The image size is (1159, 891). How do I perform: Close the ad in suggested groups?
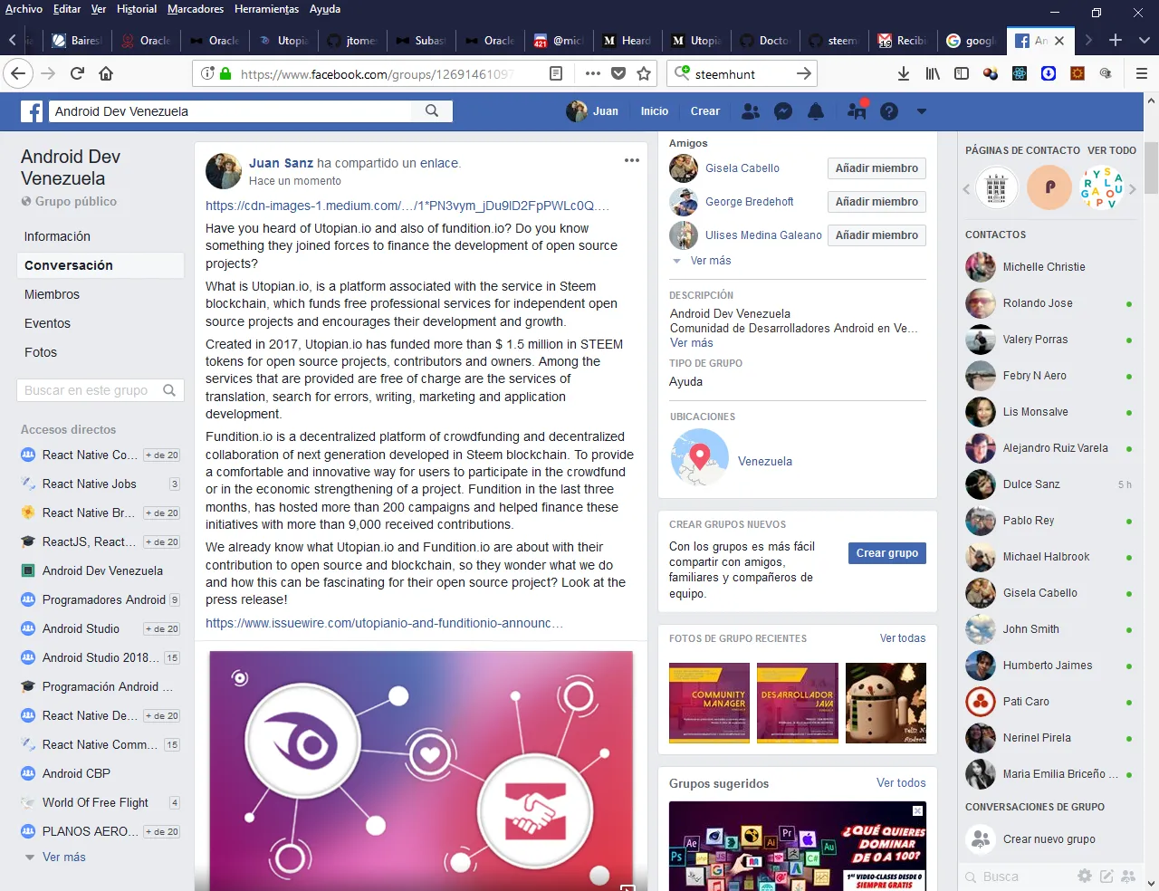(x=917, y=810)
